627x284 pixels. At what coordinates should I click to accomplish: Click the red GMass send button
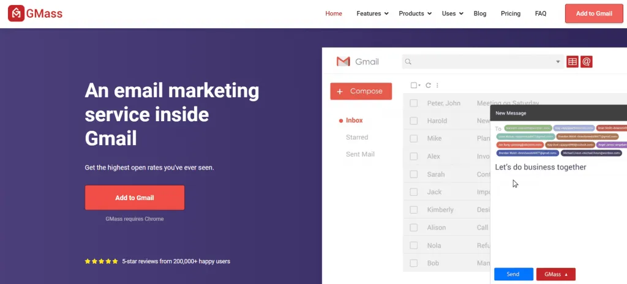pos(556,274)
